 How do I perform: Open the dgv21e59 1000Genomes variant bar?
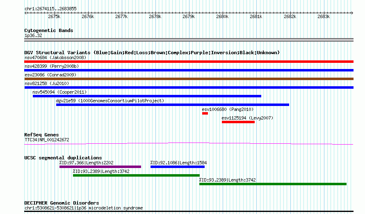pyautogui.click(x=173, y=105)
